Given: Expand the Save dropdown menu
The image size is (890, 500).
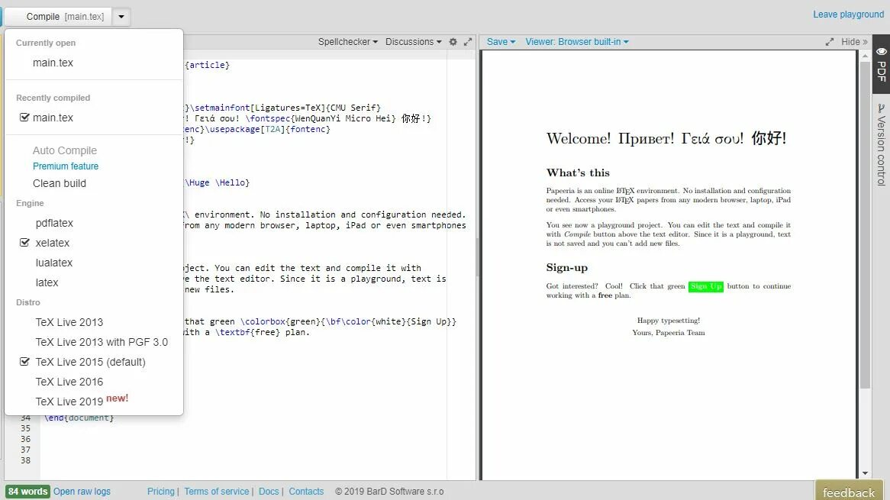Looking at the screenshot, I should coord(501,41).
